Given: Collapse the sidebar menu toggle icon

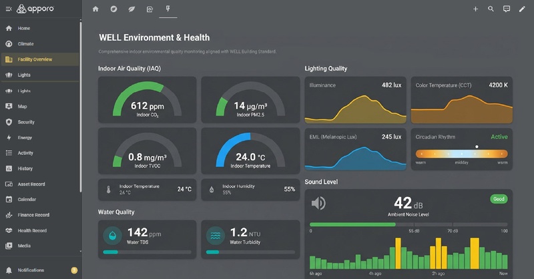Looking at the screenshot, I should point(9,9).
